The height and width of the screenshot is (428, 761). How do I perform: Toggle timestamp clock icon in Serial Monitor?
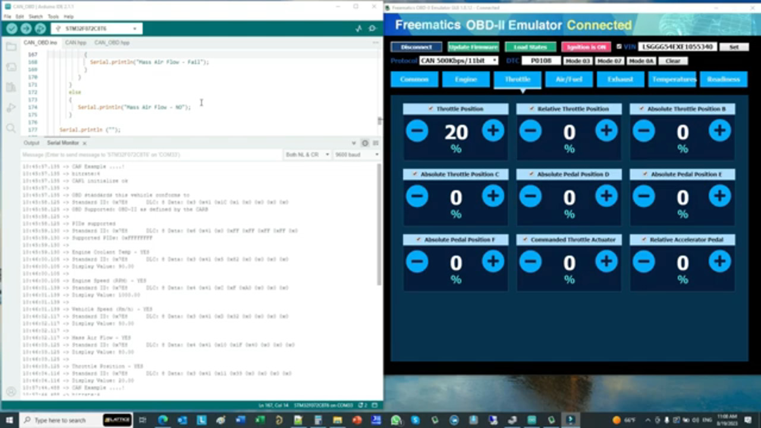point(365,143)
